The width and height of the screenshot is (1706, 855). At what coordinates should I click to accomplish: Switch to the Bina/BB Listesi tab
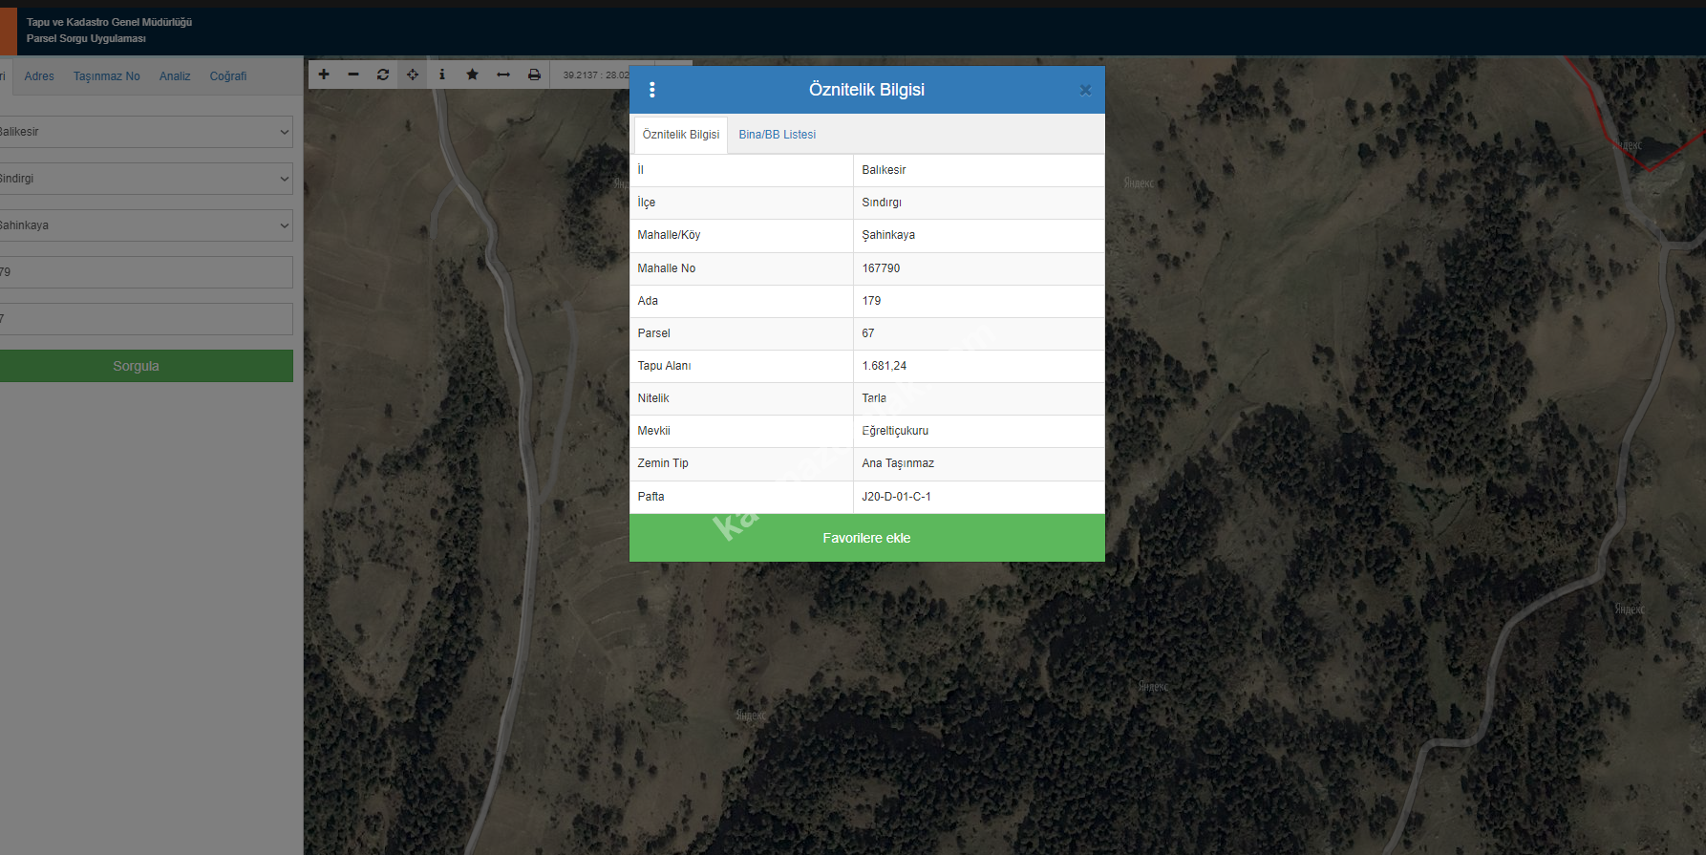(x=777, y=135)
